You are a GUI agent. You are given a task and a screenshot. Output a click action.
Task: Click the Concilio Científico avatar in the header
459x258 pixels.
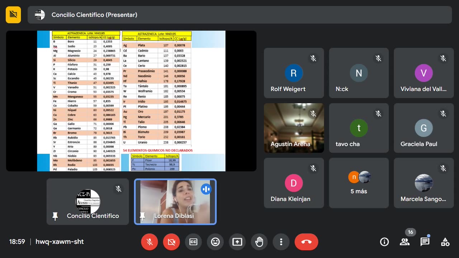click(x=40, y=15)
